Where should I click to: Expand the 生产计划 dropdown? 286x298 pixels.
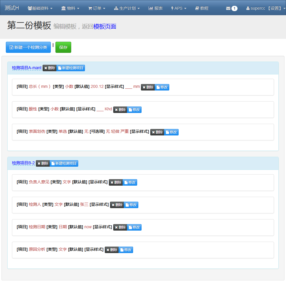click(x=127, y=8)
